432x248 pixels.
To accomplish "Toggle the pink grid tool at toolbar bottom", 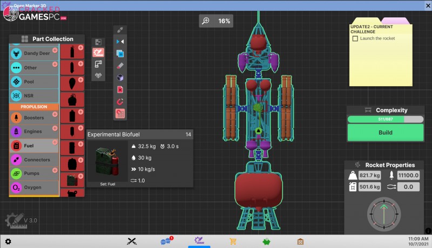I will click(120, 113).
